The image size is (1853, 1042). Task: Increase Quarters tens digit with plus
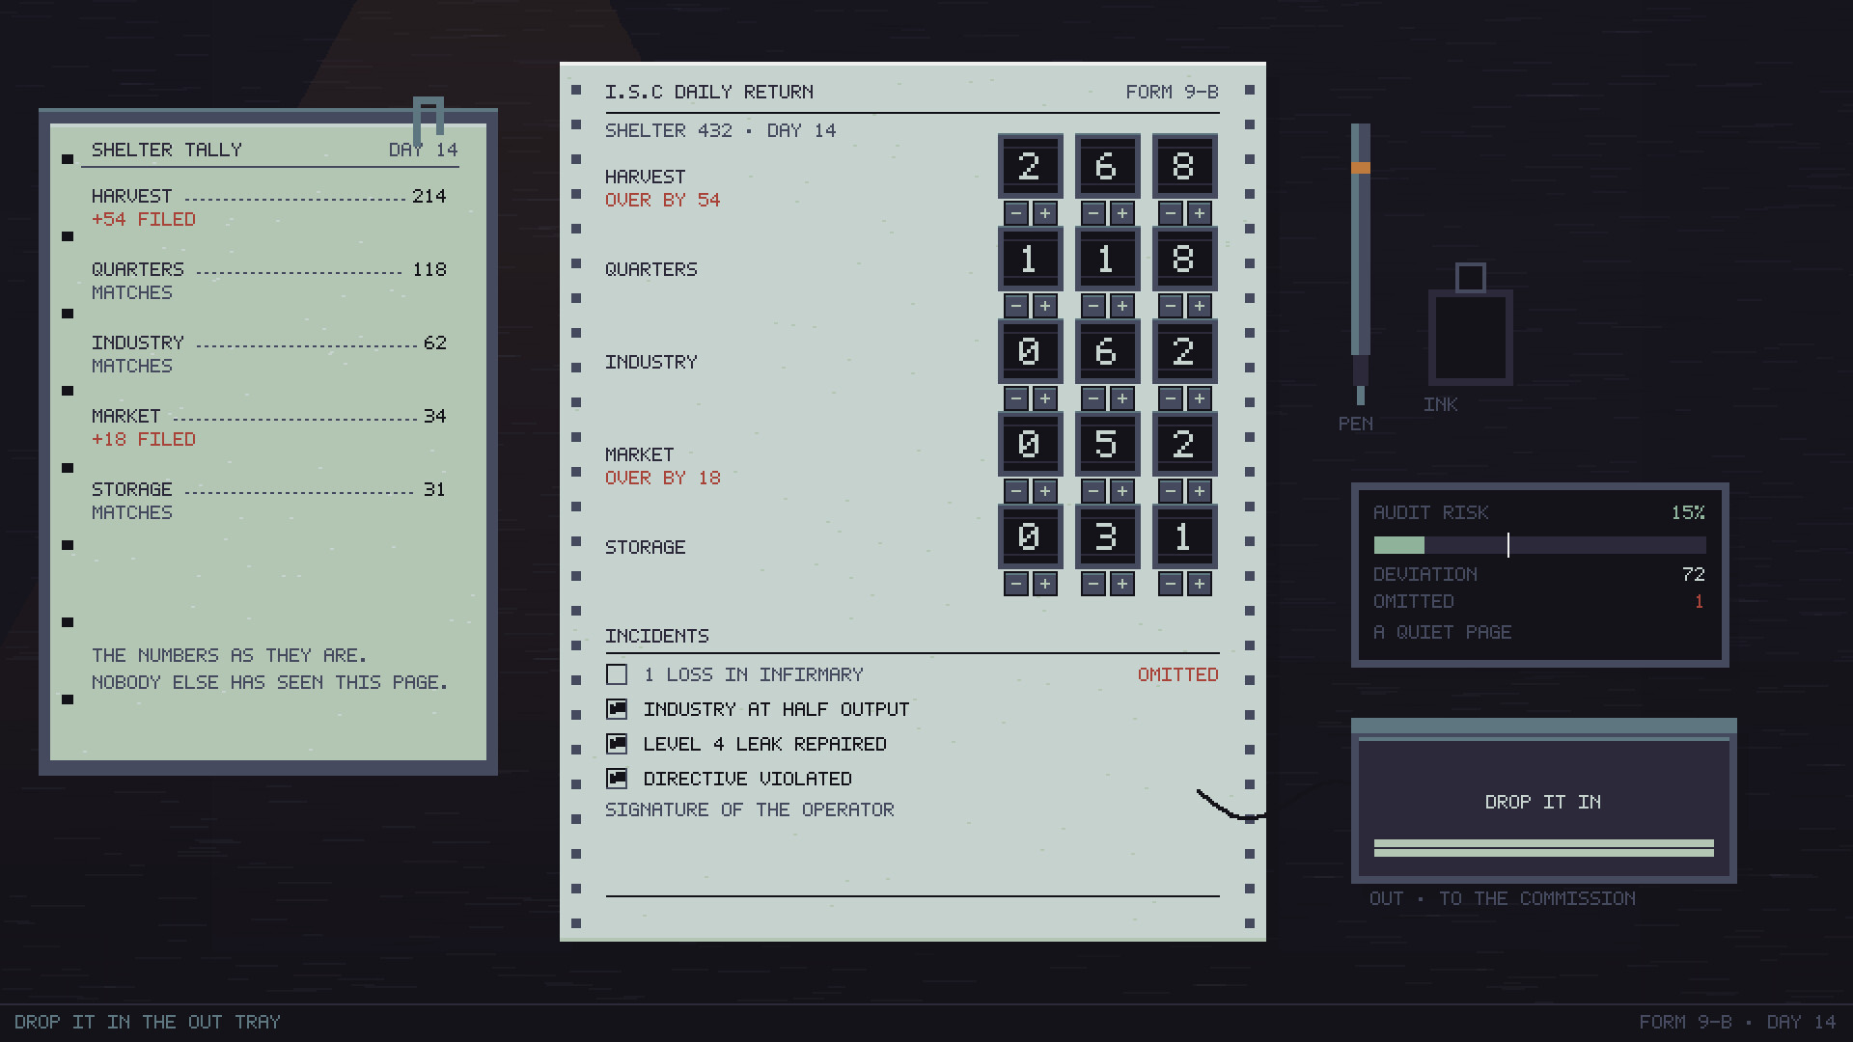(x=1121, y=306)
